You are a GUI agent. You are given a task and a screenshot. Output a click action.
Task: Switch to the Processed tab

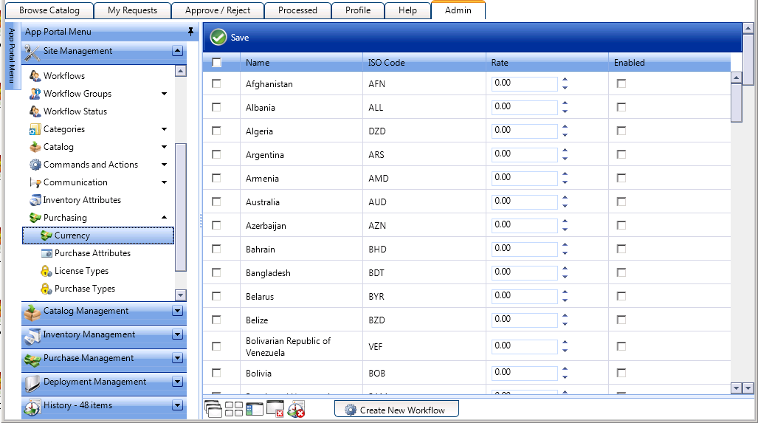297,10
